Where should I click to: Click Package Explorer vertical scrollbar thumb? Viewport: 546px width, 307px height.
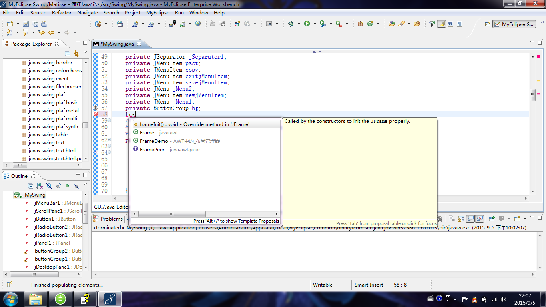(x=86, y=125)
